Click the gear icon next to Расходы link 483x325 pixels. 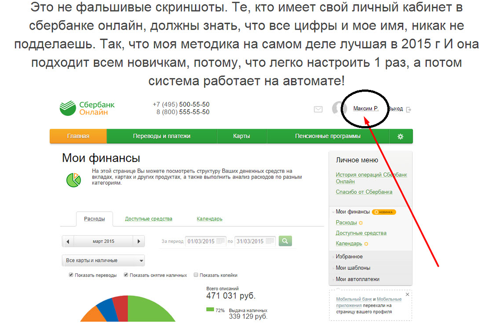tap(361, 223)
